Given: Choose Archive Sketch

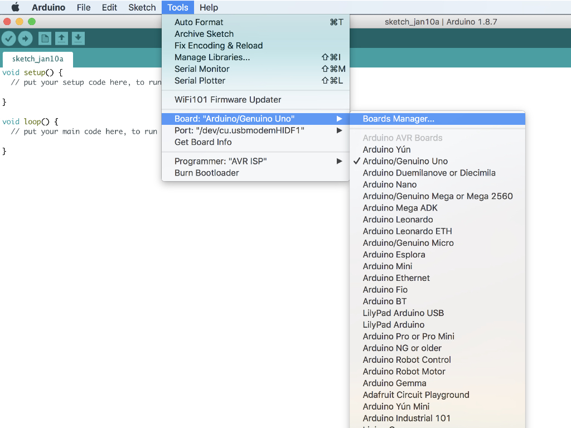Looking at the screenshot, I should click(x=255, y=34).
